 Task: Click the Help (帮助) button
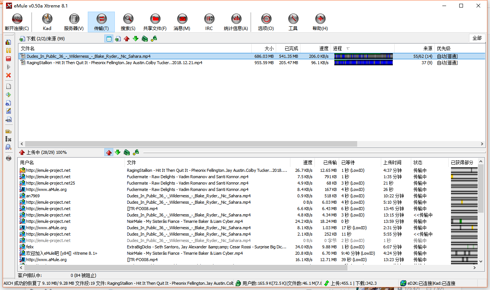[x=320, y=22]
